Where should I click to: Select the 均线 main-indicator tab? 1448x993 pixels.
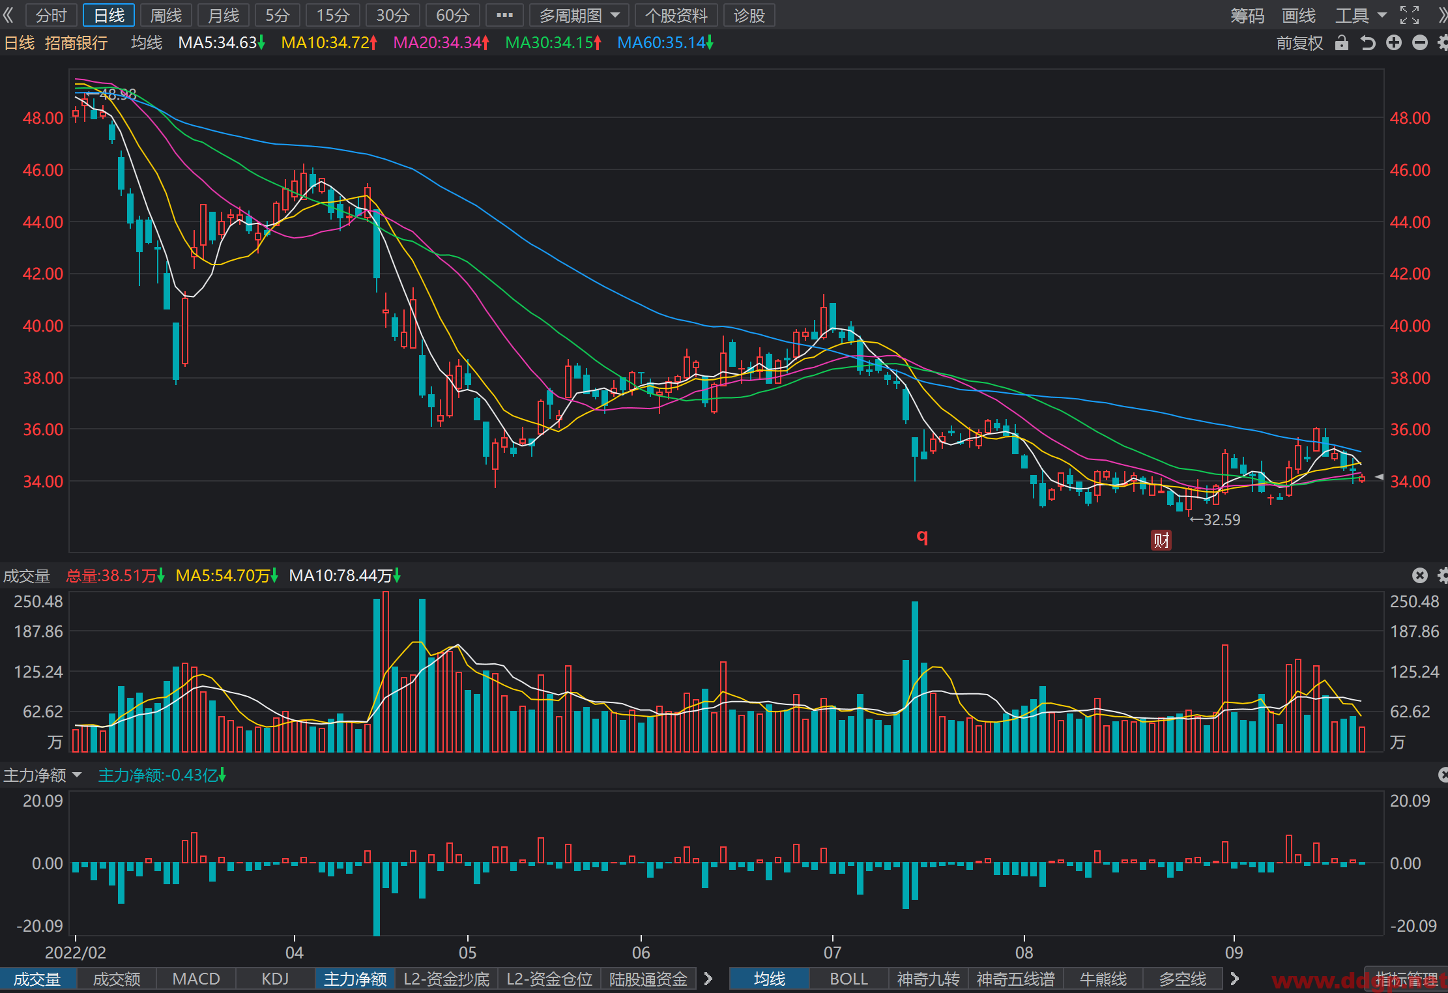tap(770, 979)
